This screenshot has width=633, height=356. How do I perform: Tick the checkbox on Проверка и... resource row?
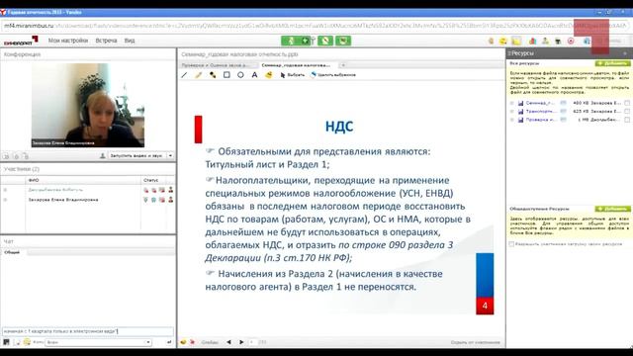pyautogui.click(x=627, y=120)
